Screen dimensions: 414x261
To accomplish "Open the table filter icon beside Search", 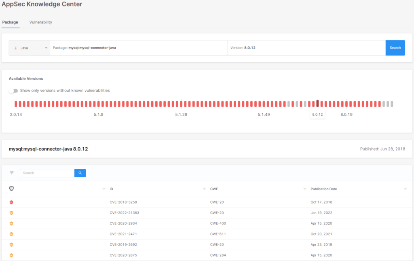I will coord(12,173).
